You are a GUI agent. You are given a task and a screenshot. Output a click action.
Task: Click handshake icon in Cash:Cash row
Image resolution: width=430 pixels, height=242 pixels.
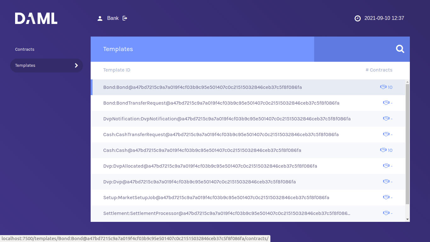click(383, 150)
